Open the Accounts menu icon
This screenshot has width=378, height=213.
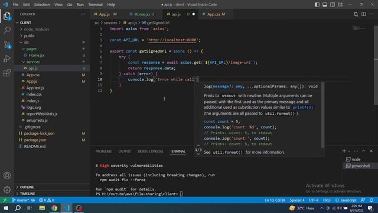(7, 176)
